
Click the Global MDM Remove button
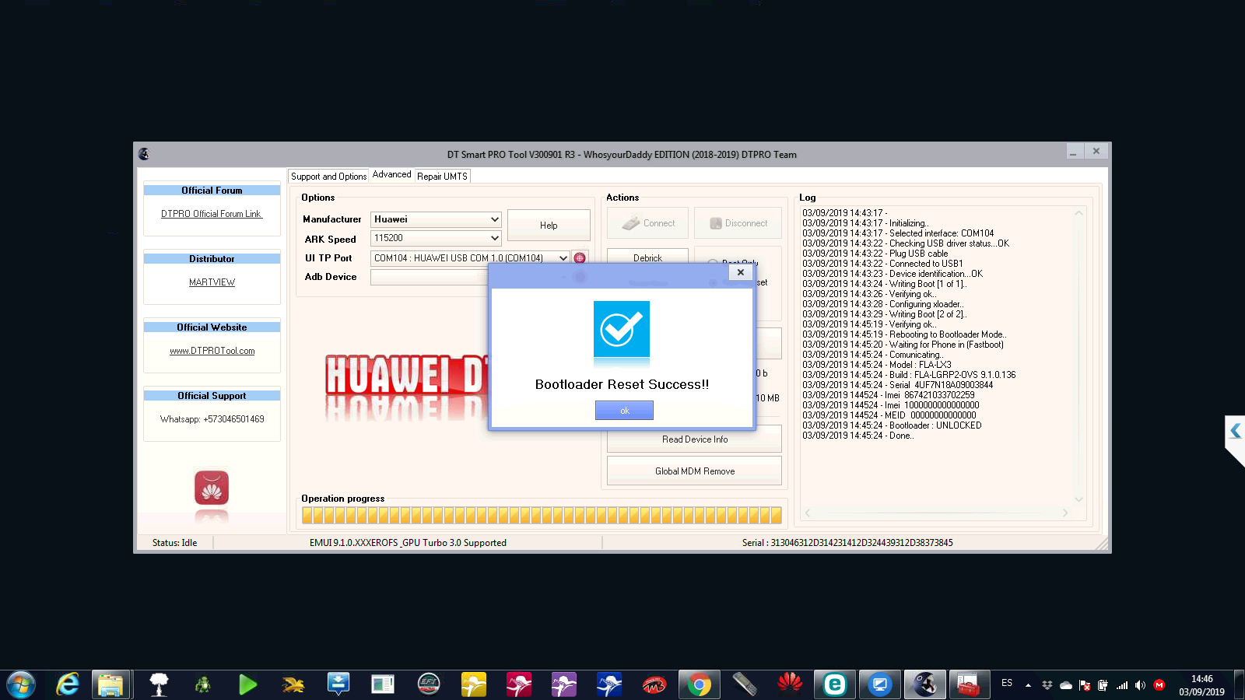pos(695,471)
